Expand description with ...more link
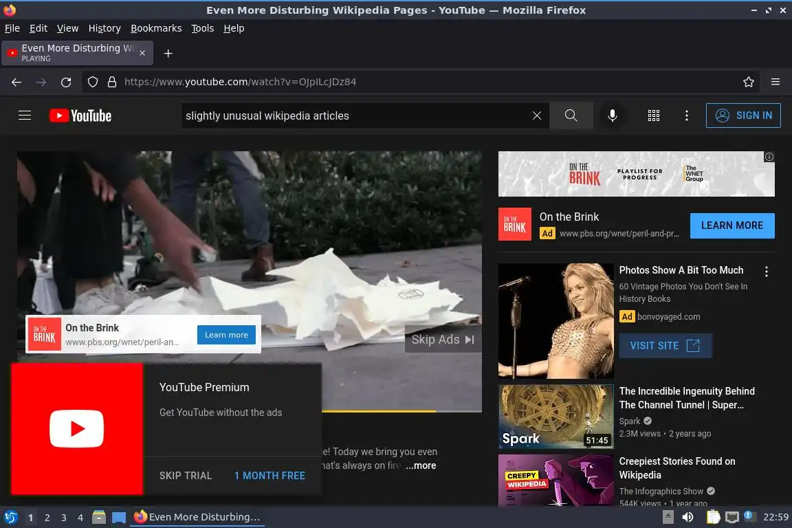This screenshot has width=792, height=528. 421,465
